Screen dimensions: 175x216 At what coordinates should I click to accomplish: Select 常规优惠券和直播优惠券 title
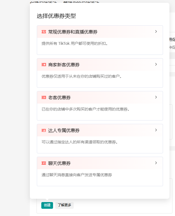[x=73, y=32]
